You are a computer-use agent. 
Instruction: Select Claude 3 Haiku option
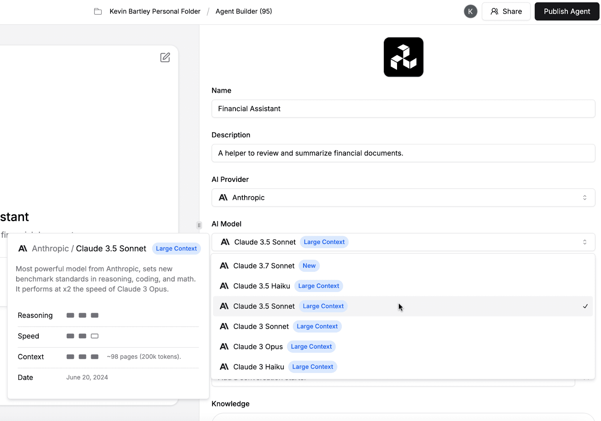coord(403,367)
